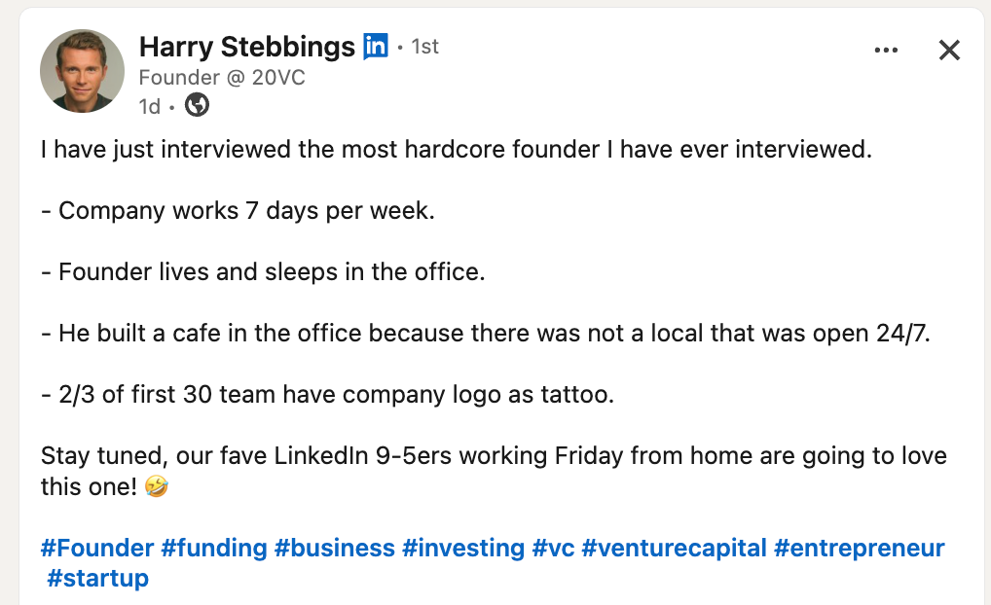Click the #vc hashtag

point(553,548)
